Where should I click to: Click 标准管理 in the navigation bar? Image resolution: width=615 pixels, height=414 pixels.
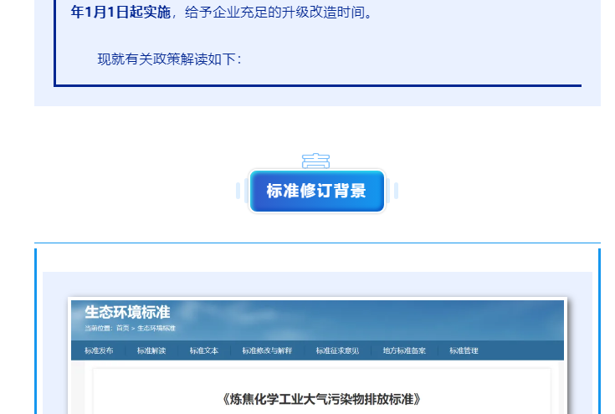click(x=464, y=350)
